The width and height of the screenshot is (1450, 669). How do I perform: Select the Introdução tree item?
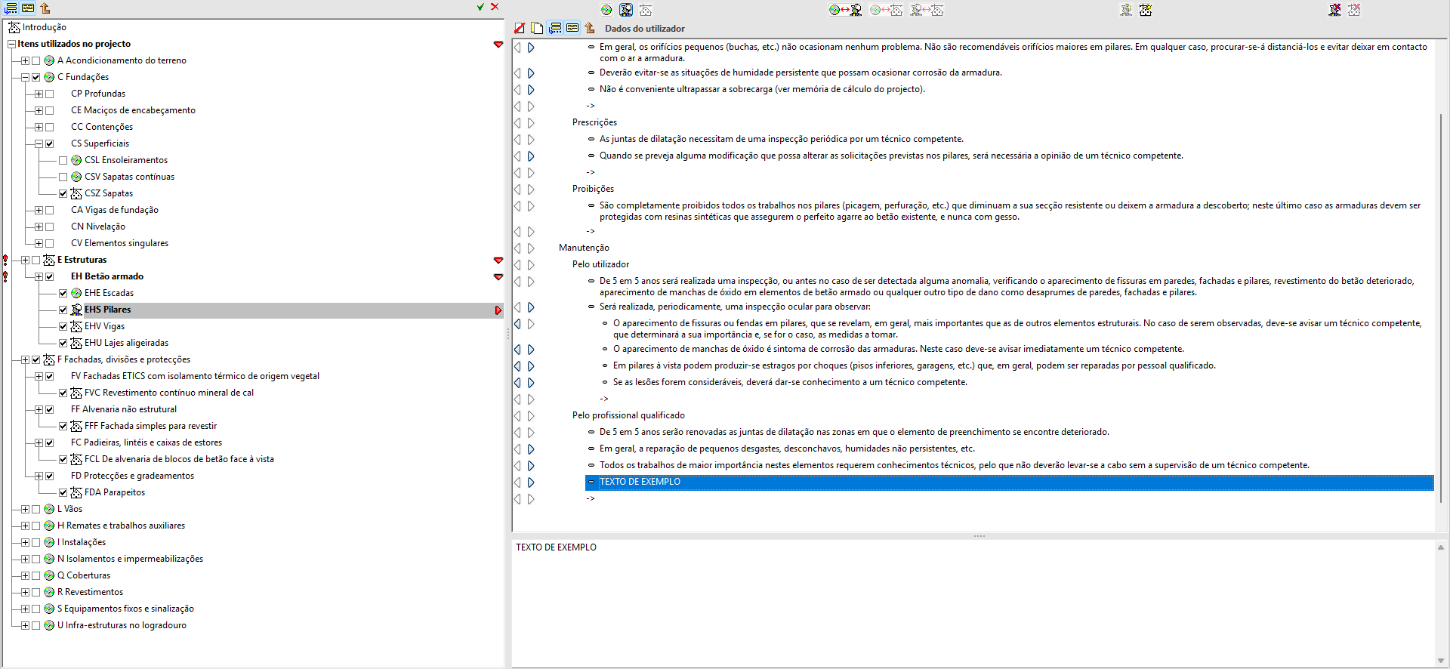pos(45,27)
